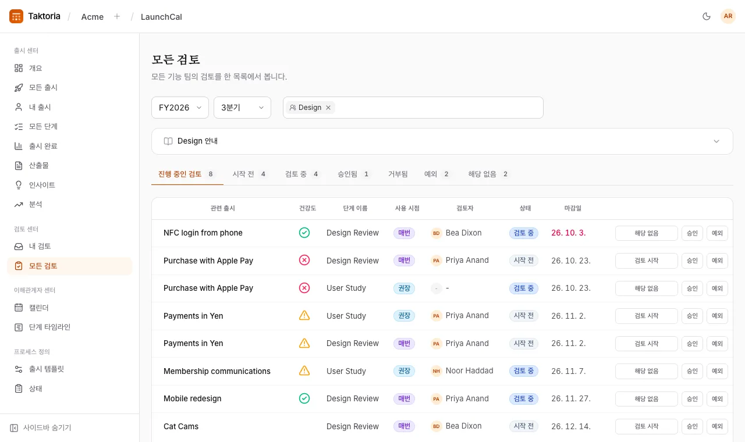Go to 모든 출시 rocket item
This screenshot has height=442, width=745.
click(69, 87)
